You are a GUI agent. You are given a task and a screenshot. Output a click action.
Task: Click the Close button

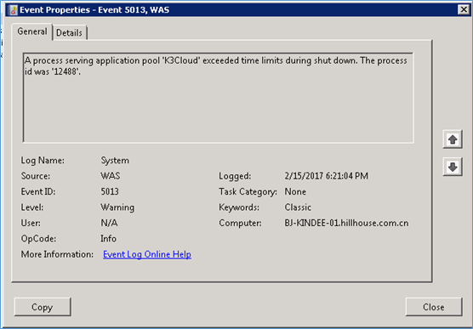pos(434,307)
